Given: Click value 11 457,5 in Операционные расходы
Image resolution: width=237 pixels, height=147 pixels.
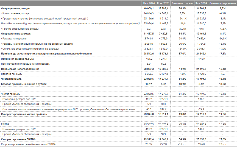Looking at the screenshot, I should (149, 34).
